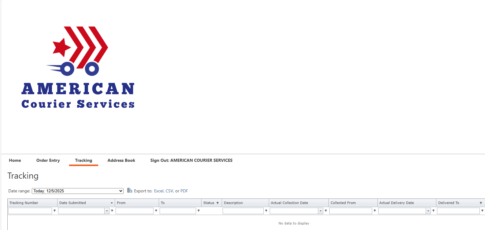Image resolution: width=485 pixels, height=230 pixels.
Task: Open the Collected From filter row icon
Action: [x=375, y=211]
